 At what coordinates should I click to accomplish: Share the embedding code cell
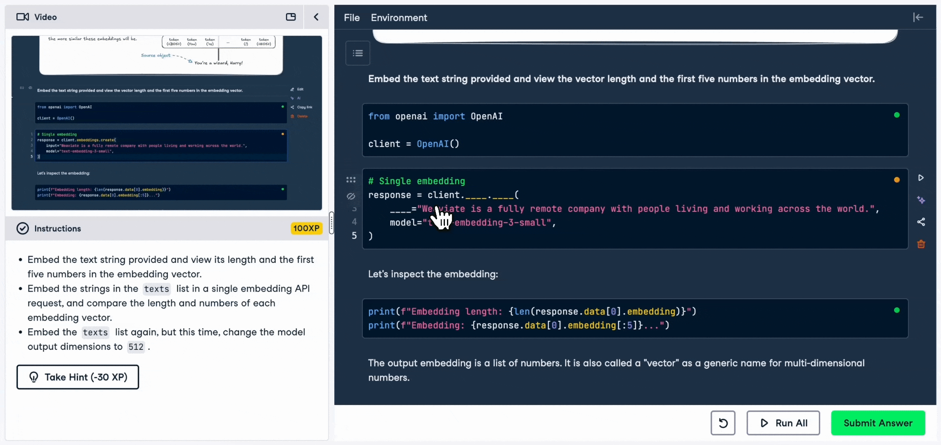921,222
